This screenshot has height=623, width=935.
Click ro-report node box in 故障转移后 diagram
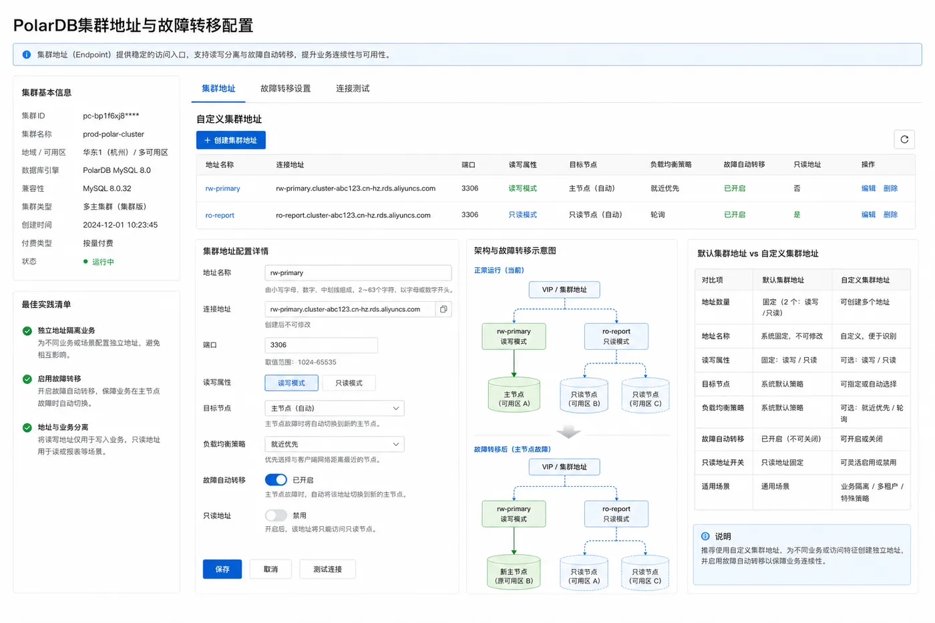[616, 513]
